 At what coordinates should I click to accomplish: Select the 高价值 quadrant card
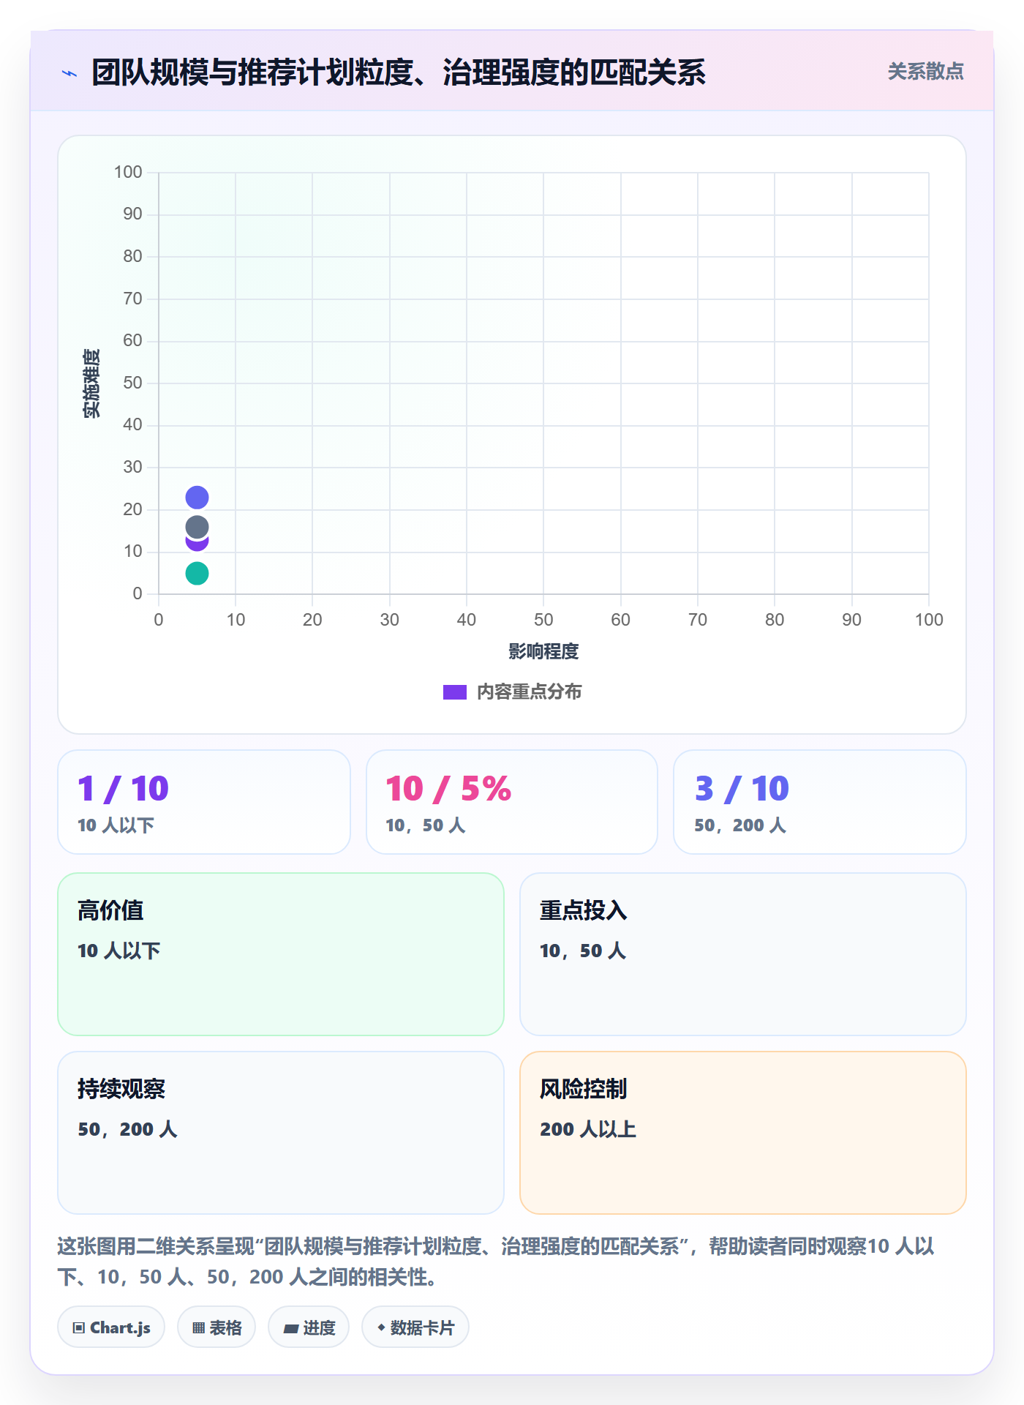(x=281, y=954)
